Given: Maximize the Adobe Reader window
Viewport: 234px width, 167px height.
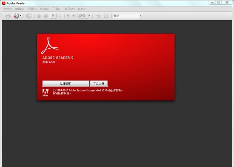Looking at the screenshot, I should click(x=219, y=3).
